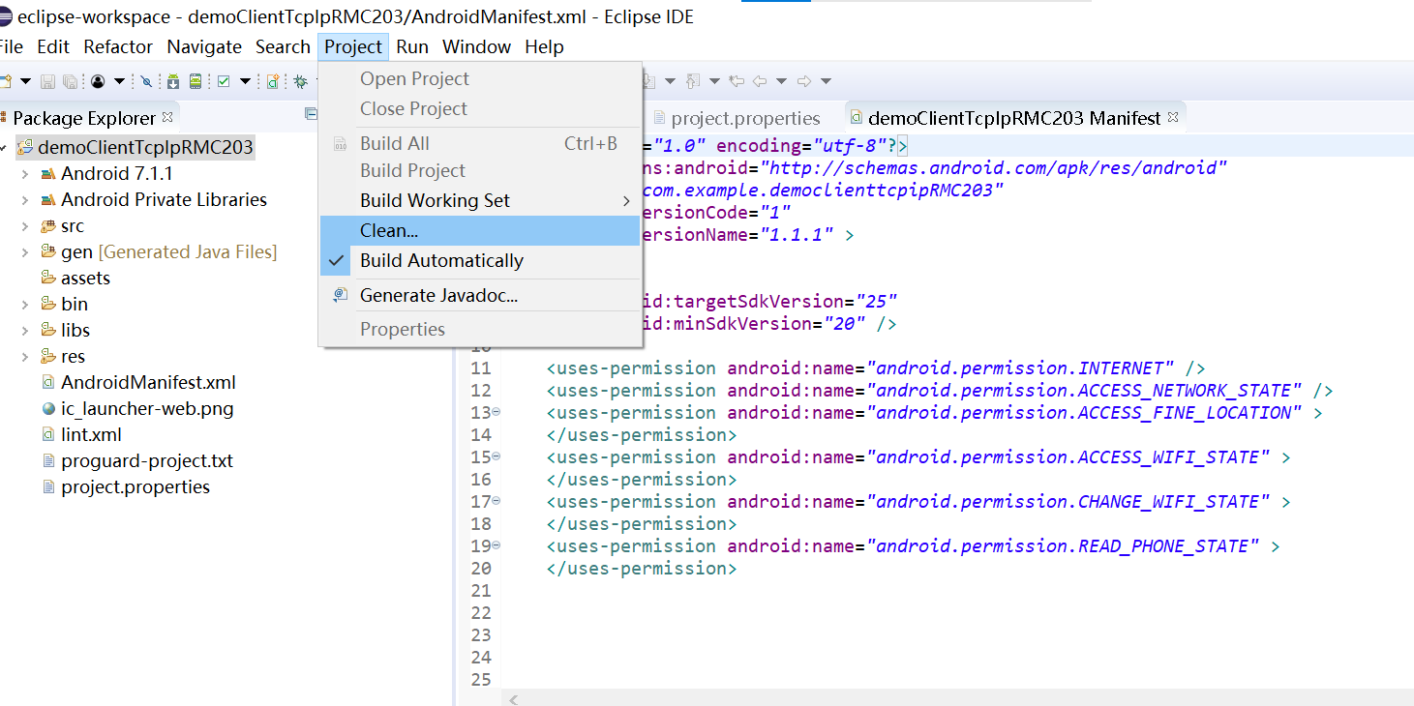Toggle Skip All Breakpoints icon

tap(146, 81)
